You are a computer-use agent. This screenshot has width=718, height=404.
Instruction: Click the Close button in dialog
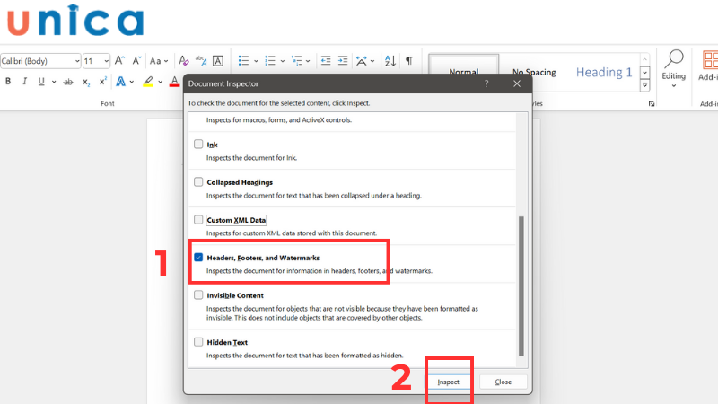tap(503, 382)
